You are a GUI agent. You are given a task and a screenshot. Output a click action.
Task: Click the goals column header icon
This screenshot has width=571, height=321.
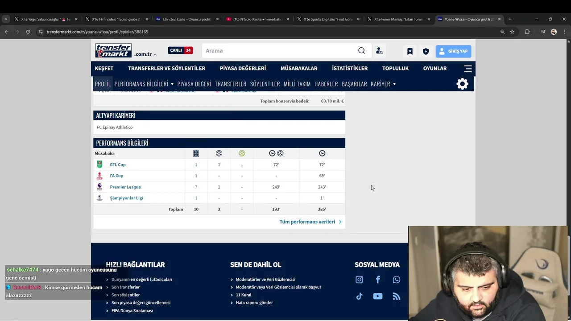[x=219, y=153]
